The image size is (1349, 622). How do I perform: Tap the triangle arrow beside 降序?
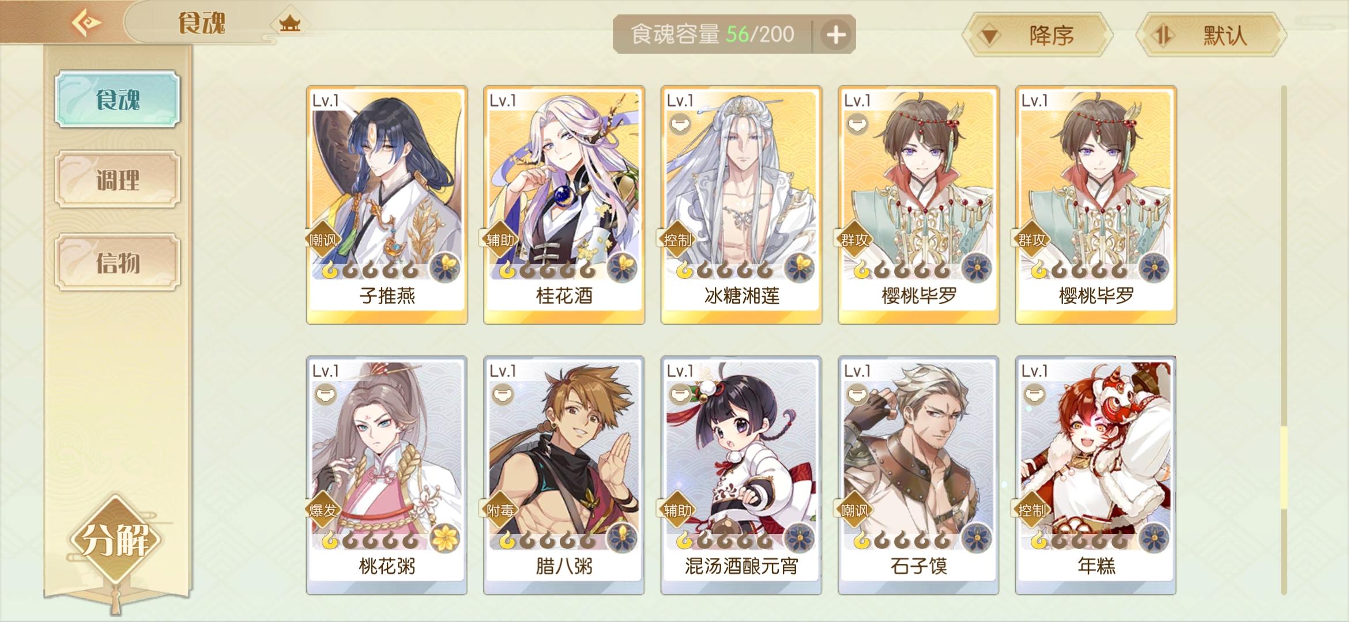(x=990, y=36)
